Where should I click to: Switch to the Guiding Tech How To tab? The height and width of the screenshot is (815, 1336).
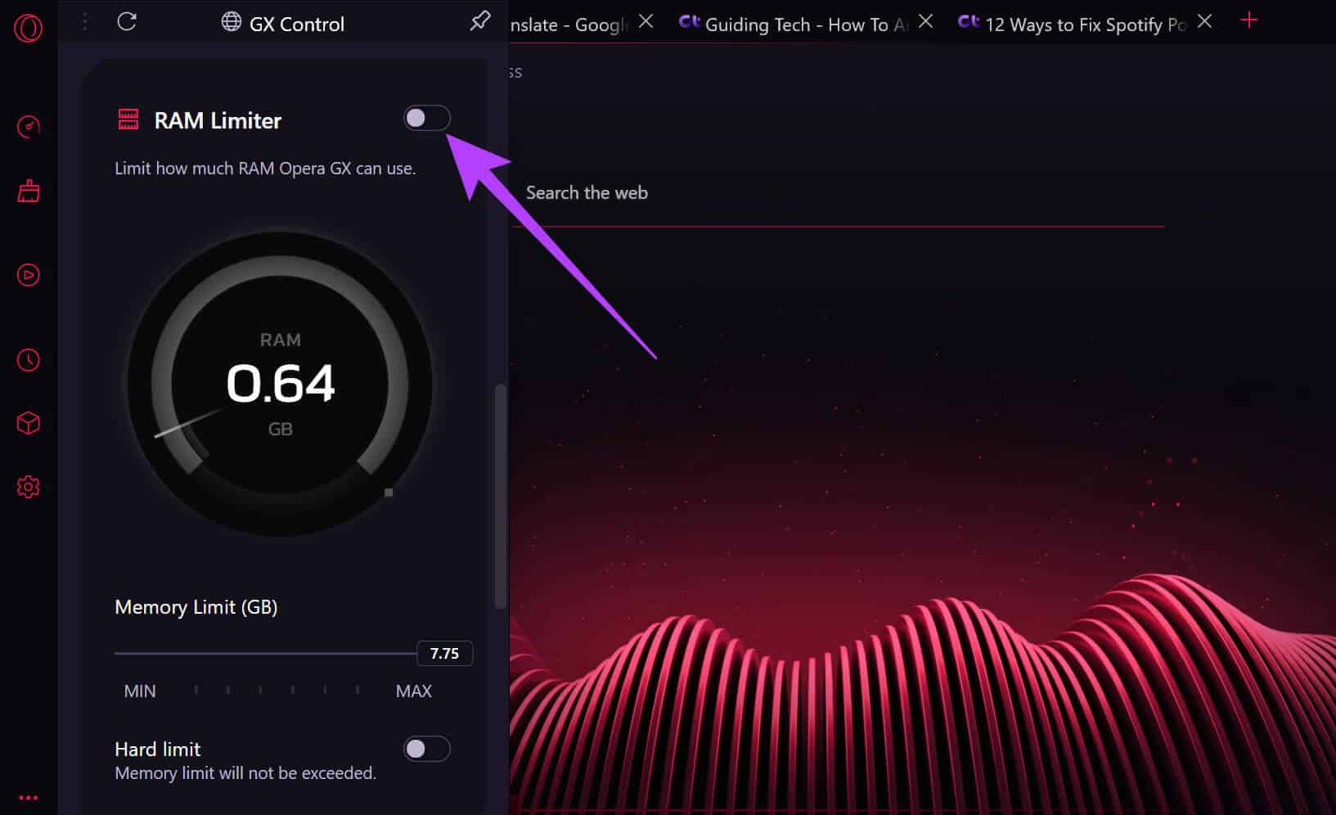click(794, 25)
